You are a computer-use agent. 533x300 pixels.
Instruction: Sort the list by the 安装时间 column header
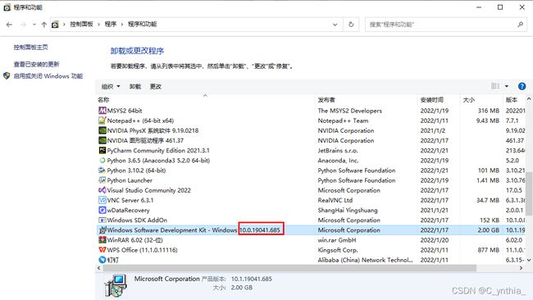tap(431, 100)
